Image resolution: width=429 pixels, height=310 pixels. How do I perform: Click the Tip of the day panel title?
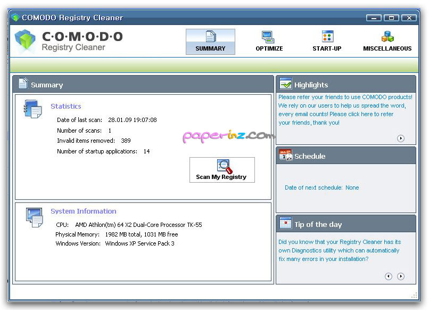[318, 225]
